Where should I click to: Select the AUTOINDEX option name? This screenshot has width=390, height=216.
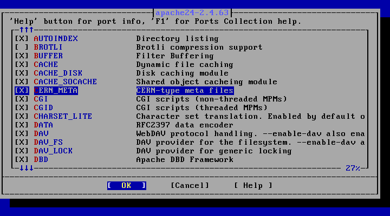point(56,39)
